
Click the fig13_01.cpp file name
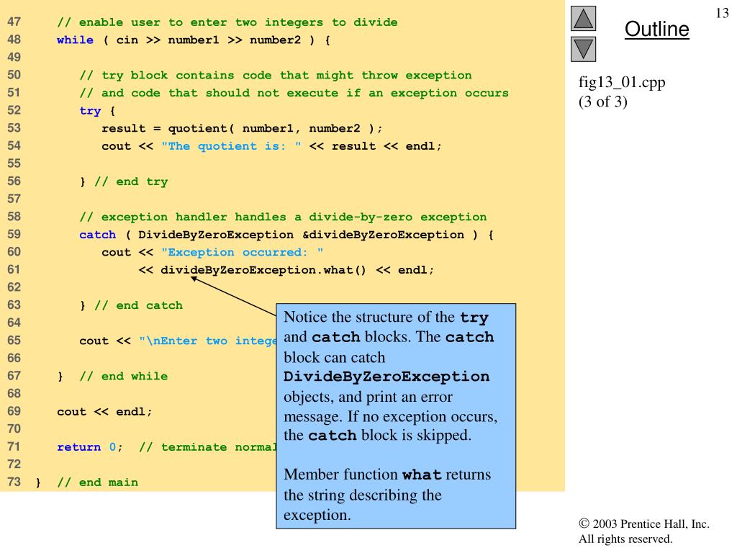click(621, 82)
